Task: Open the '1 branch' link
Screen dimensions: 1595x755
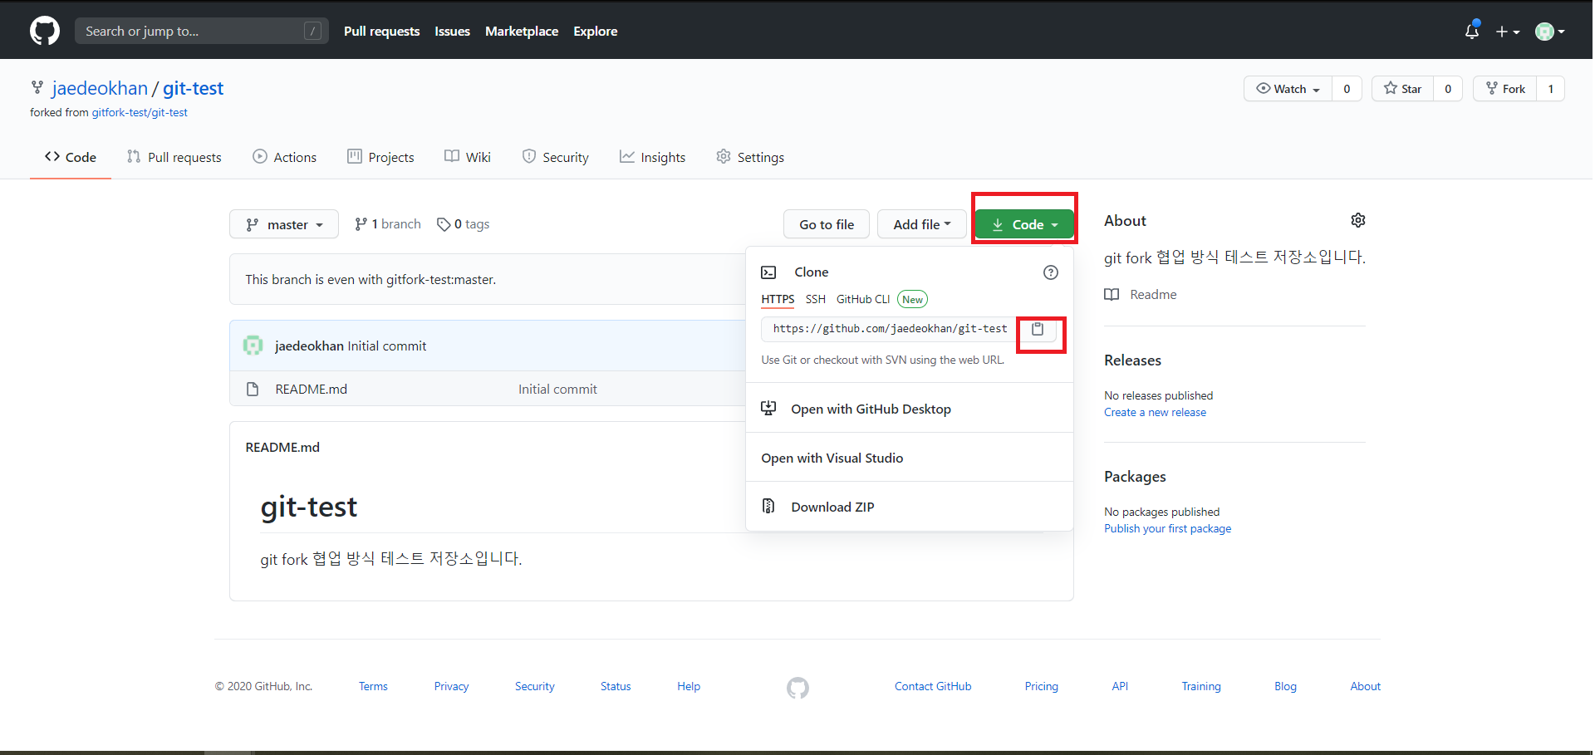Action: click(x=388, y=224)
